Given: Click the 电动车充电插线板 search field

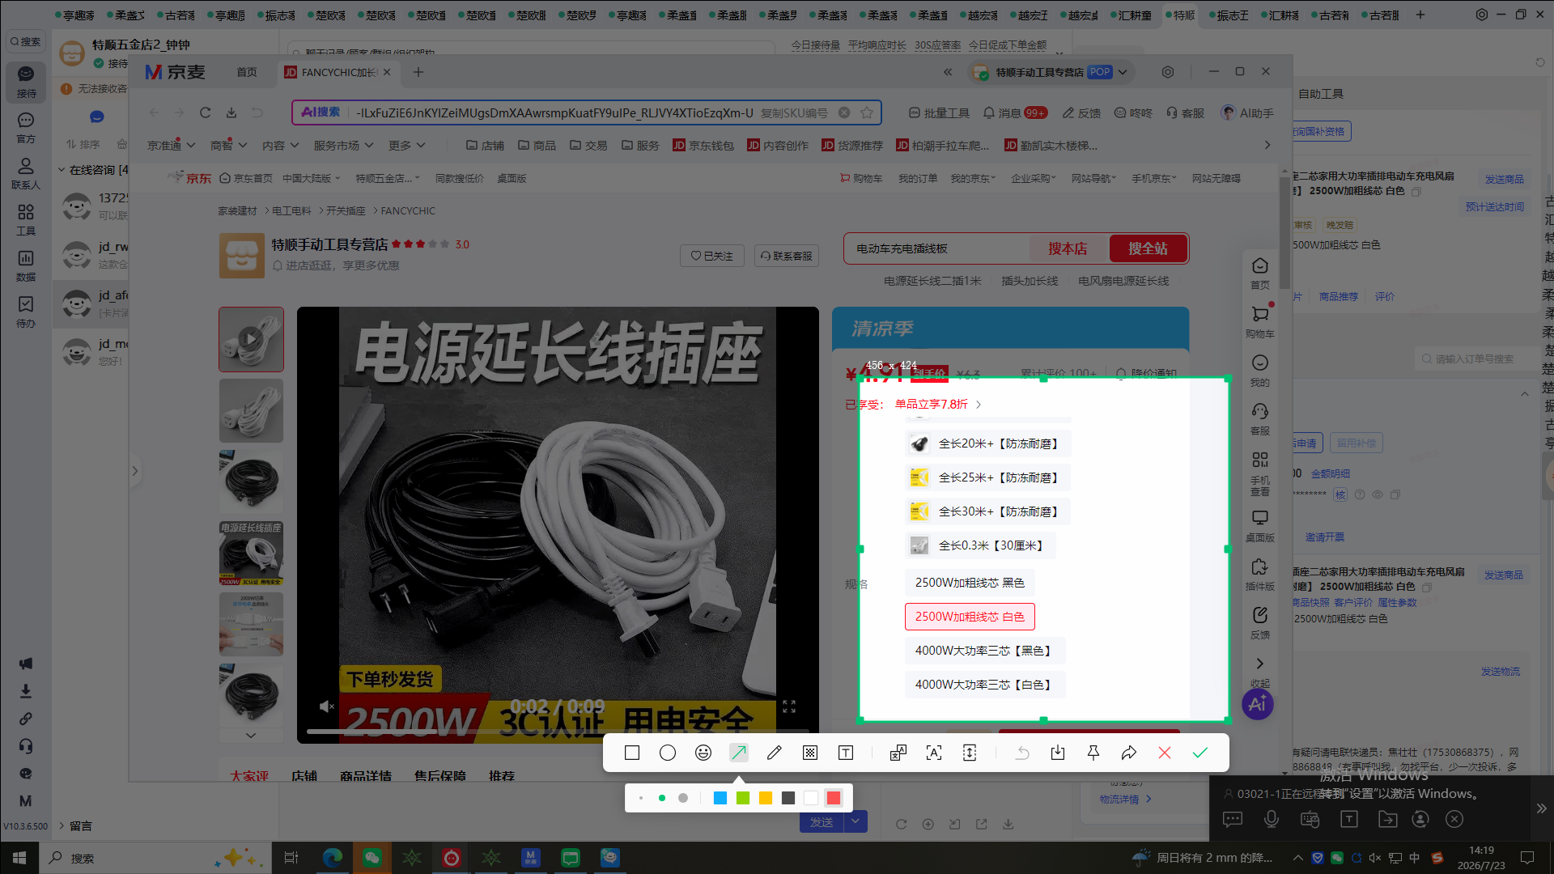Looking at the screenshot, I should point(937,248).
